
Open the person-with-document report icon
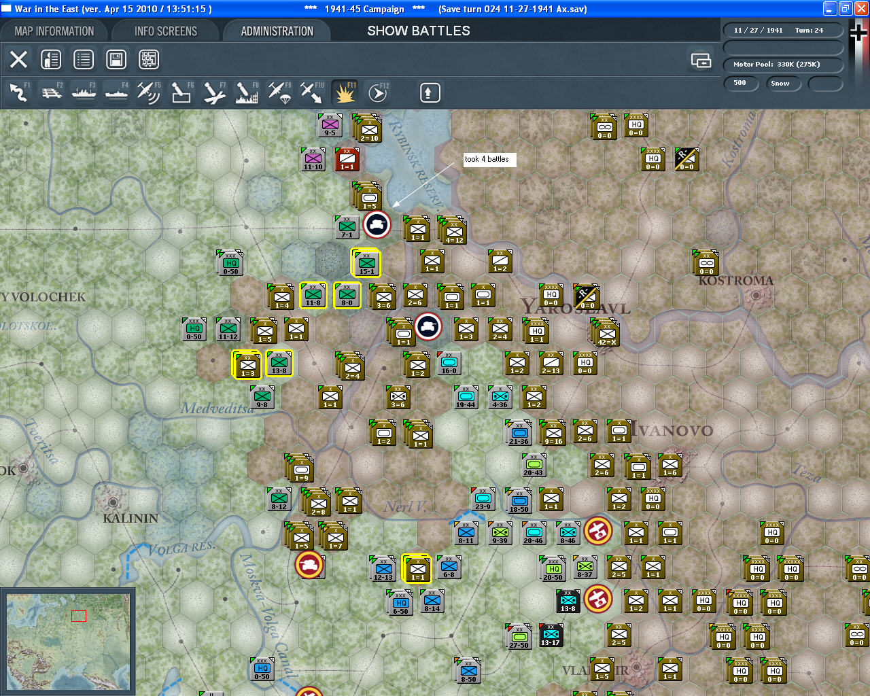pos(51,59)
